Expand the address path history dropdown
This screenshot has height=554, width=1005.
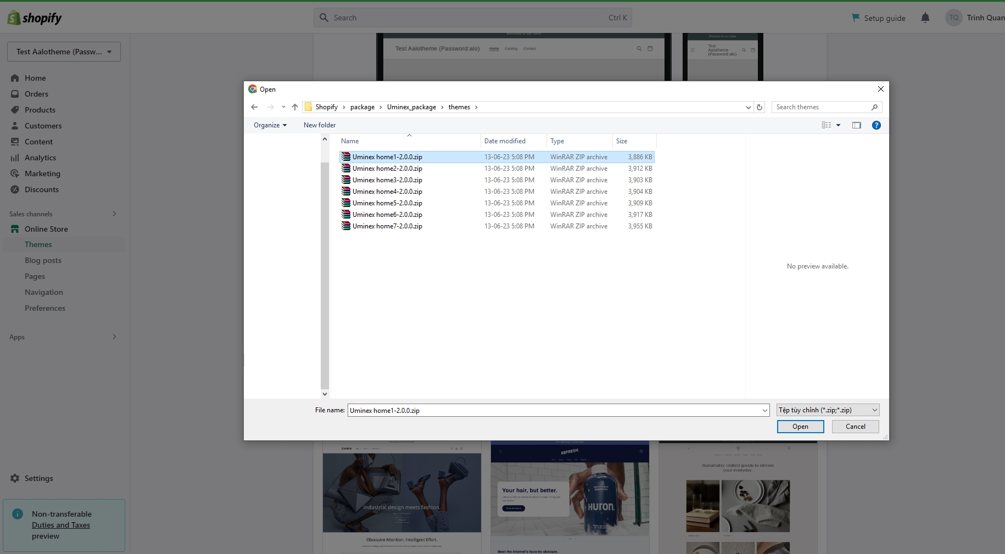[748, 107]
